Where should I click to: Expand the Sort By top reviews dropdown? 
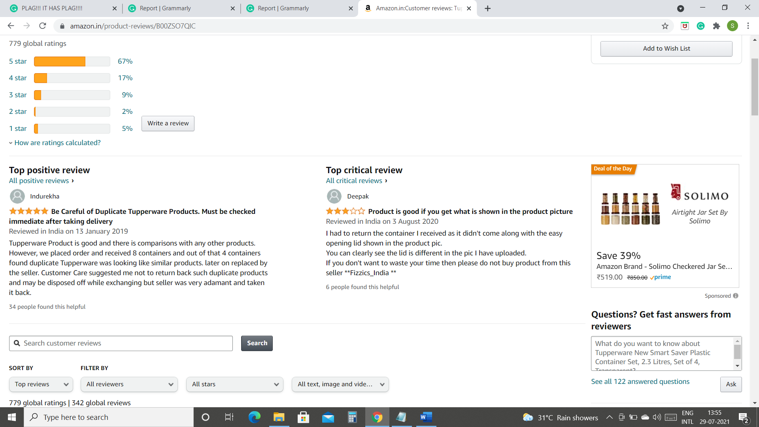pyautogui.click(x=41, y=384)
